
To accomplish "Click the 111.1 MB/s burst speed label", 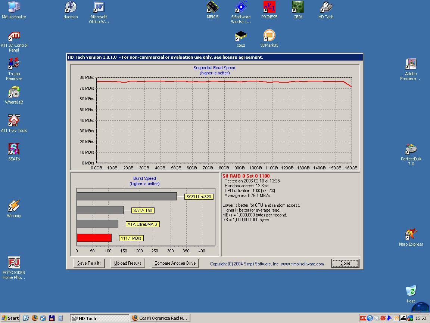I will 131,238.
